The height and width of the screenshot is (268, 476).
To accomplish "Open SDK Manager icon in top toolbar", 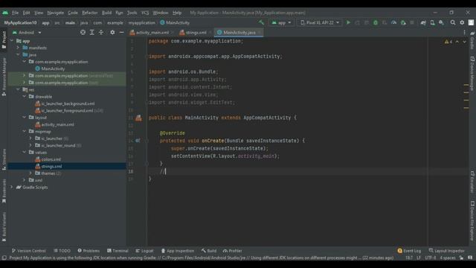I will coord(441,23).
